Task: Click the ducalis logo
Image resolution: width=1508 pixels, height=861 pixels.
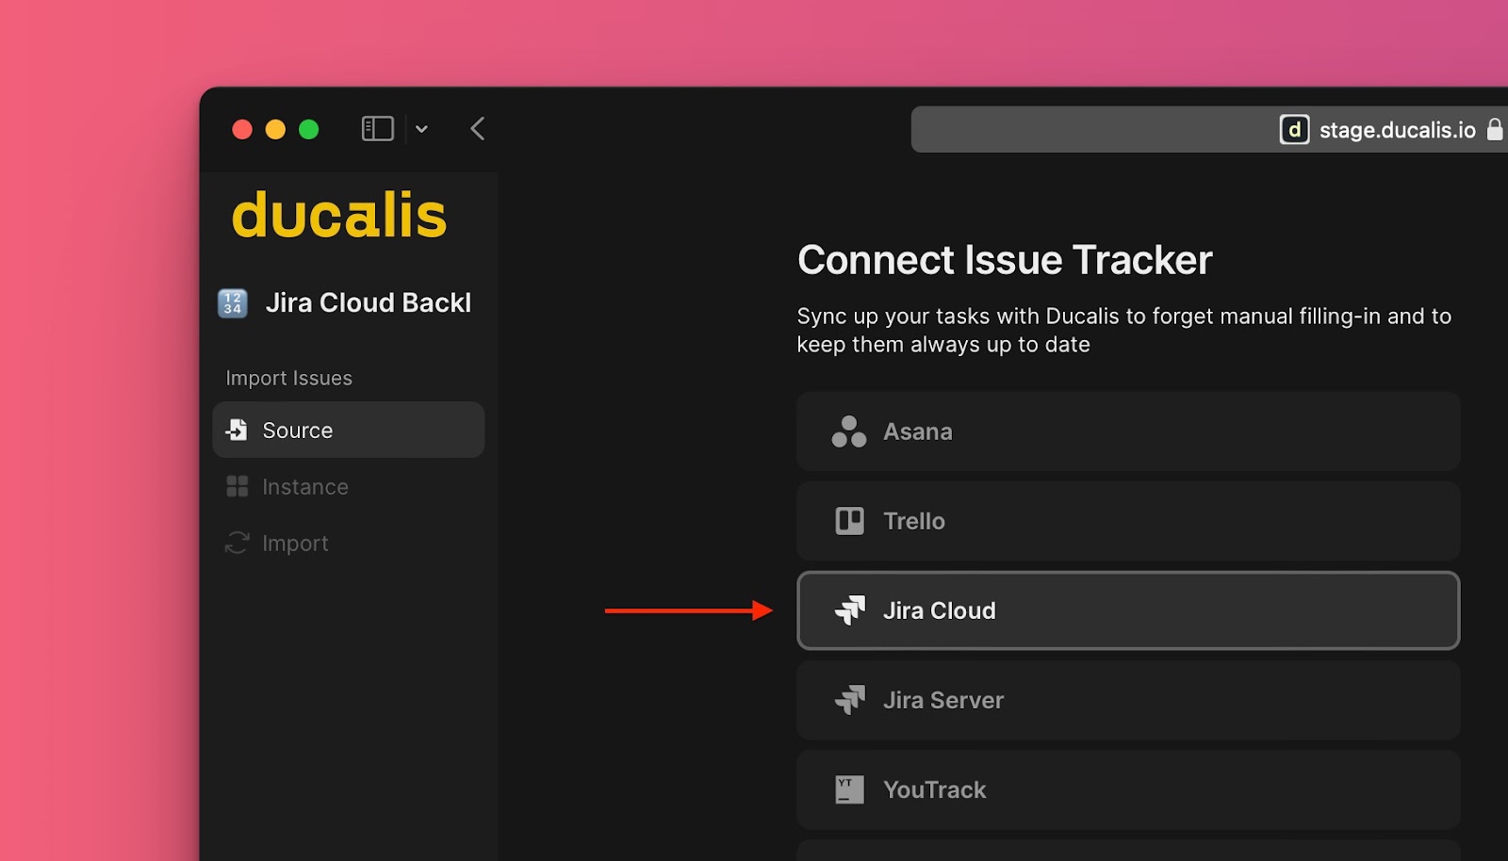Action: (338, 216)
